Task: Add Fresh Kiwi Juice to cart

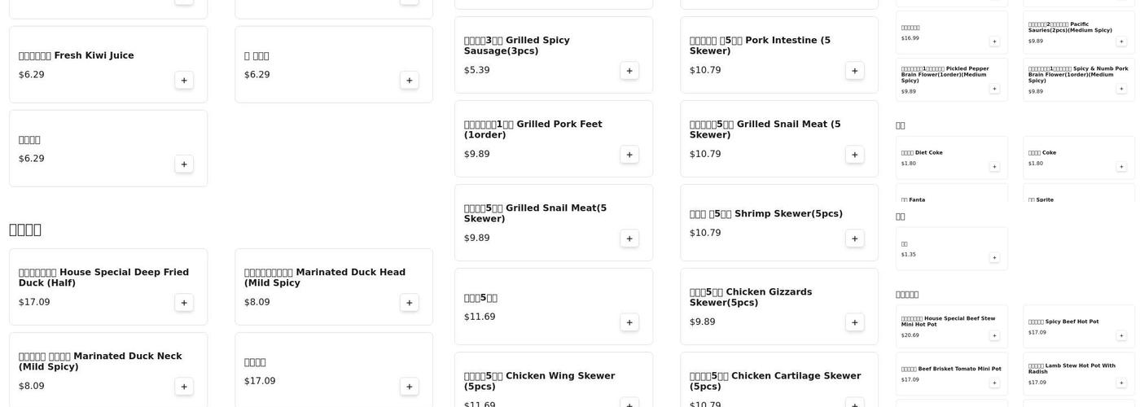Action: pyautogui.click(x=184, y=80)
